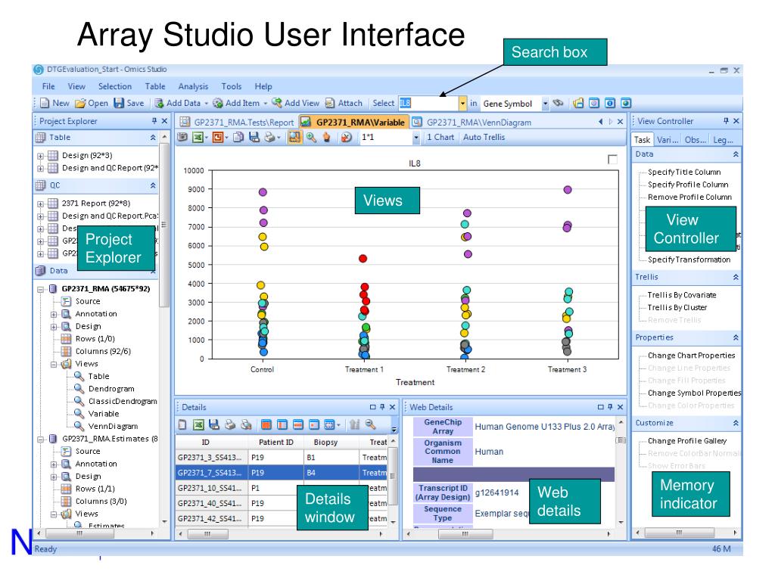This screenshot has width=775, height=581.
Task: Click the New project icon in toolbar
Action: (45, 103)
